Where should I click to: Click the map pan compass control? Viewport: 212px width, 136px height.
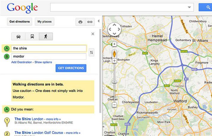point(114,29)
